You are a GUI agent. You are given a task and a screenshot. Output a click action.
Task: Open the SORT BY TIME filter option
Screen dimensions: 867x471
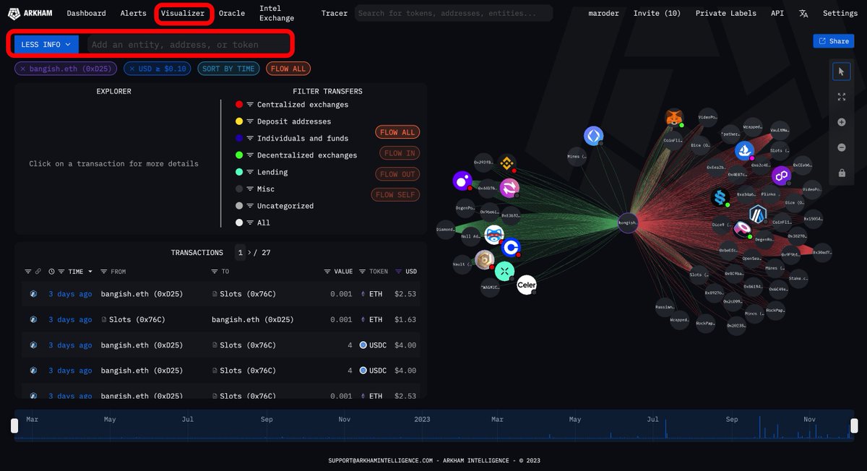pos(230,68)
